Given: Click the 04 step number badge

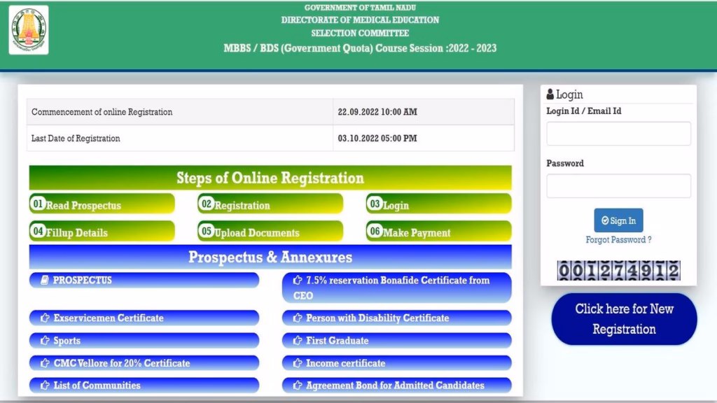Looking at the screenshot, I should 38,231.
